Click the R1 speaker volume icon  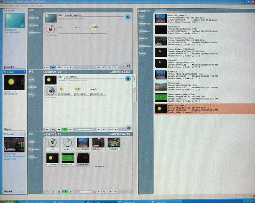click(x=127, y=66)
